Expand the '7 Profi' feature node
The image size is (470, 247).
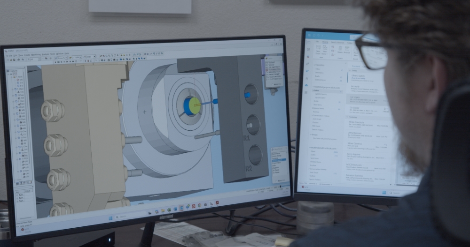14,113
